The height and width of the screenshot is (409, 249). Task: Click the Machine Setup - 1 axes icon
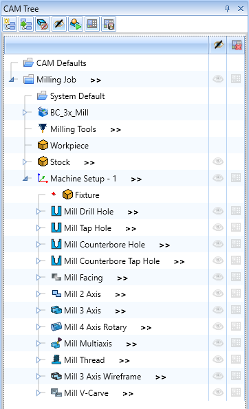click(x=43, y=178)
